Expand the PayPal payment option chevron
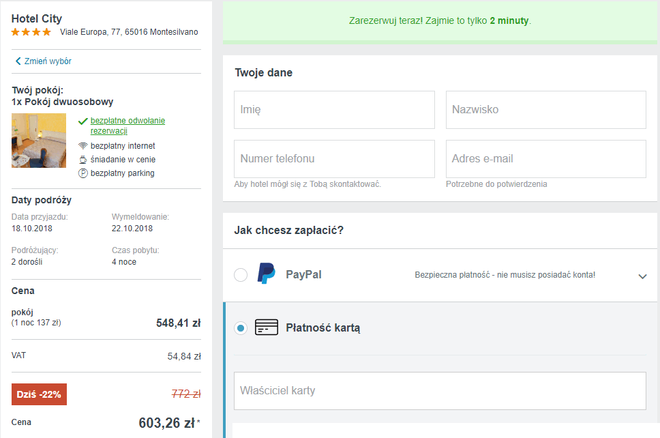 tap(642, 276)
